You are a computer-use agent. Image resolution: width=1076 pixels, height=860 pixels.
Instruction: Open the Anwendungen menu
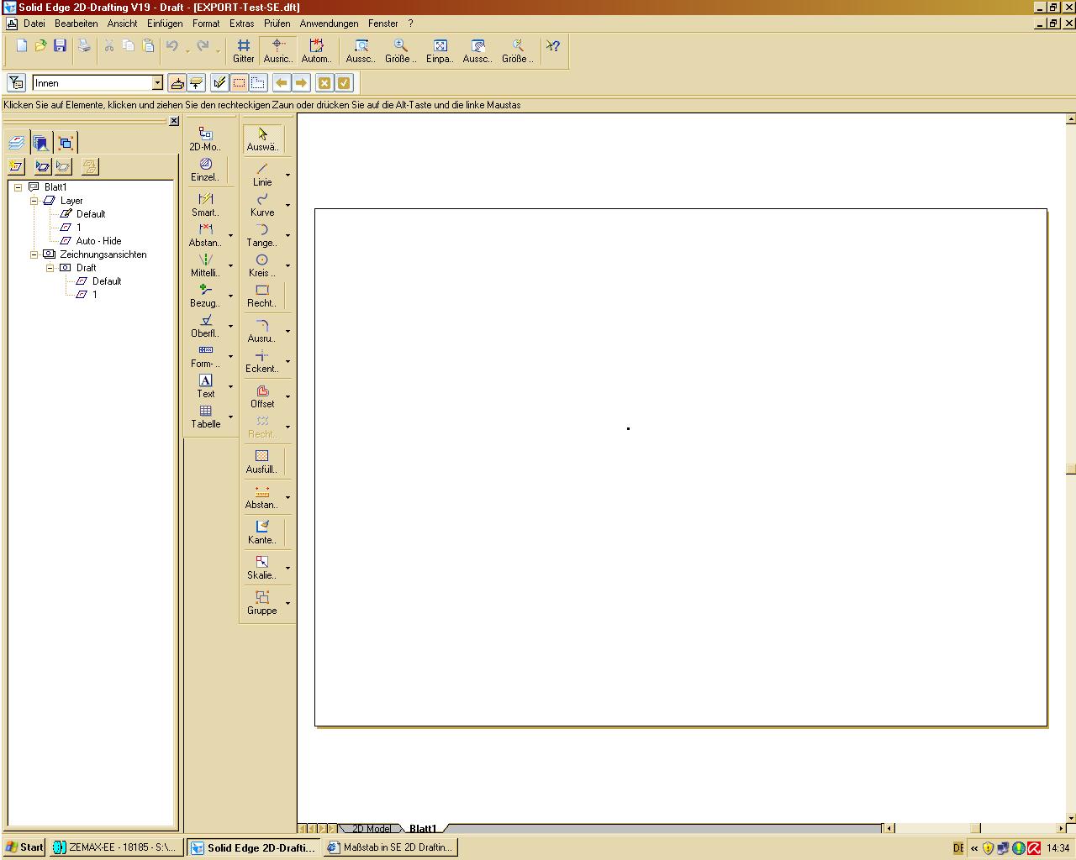pos(329,24)
